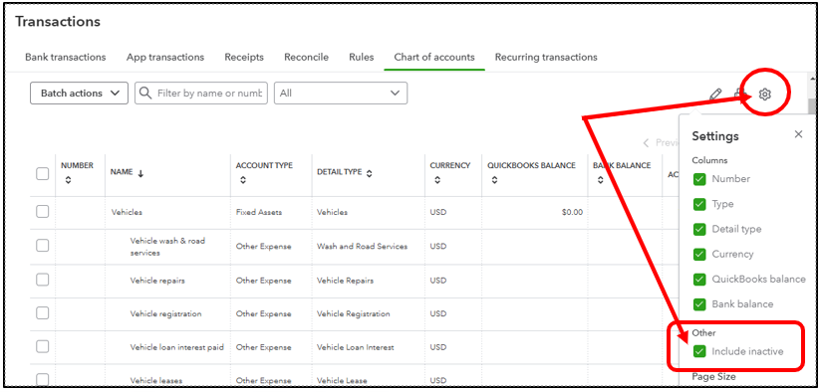822x392 pixels.
Task: Click the Vehicle Loan Interest detail type
Action: click(x=356, y=347)
